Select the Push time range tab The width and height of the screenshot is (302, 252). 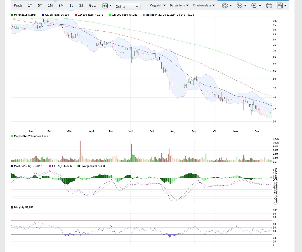tap(18, 5)
